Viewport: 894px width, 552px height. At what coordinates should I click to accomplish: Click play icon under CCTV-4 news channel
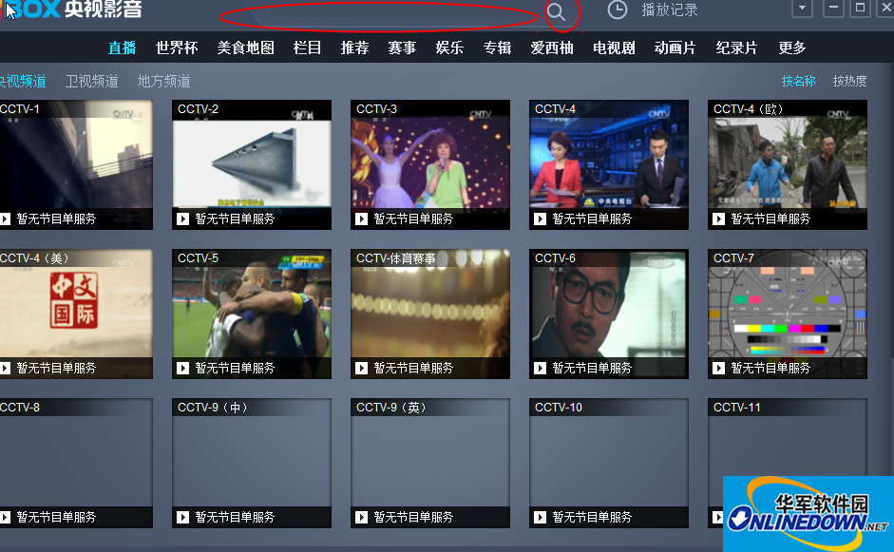tap(540, 219)
